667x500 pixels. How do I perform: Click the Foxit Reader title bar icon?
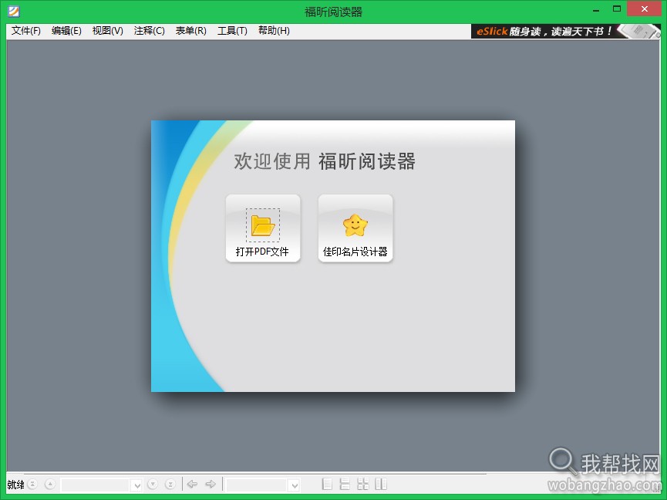tap(14, 11)
